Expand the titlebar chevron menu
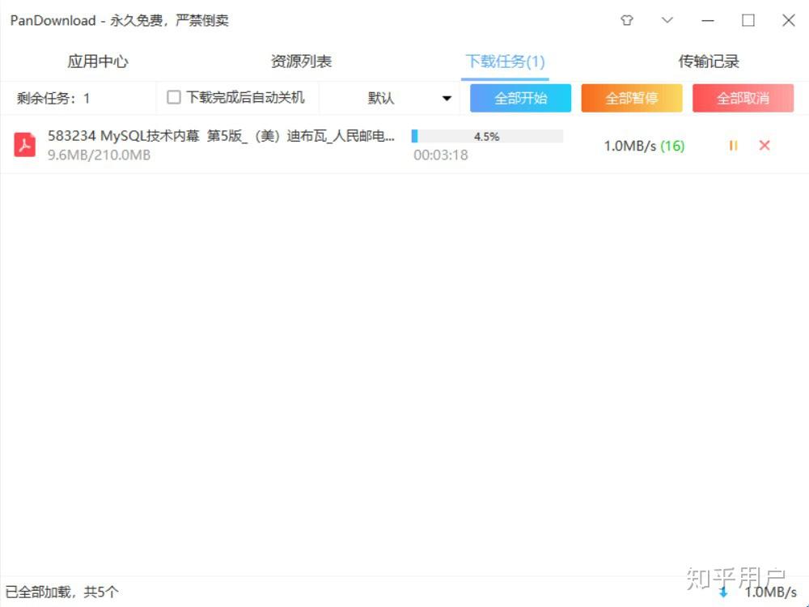Viewport: 809px width, 607px height. tap(667, 20)
